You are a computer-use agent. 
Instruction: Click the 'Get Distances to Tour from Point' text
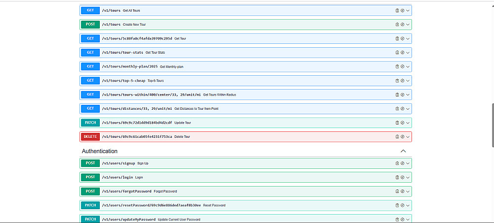coord(196,109)
